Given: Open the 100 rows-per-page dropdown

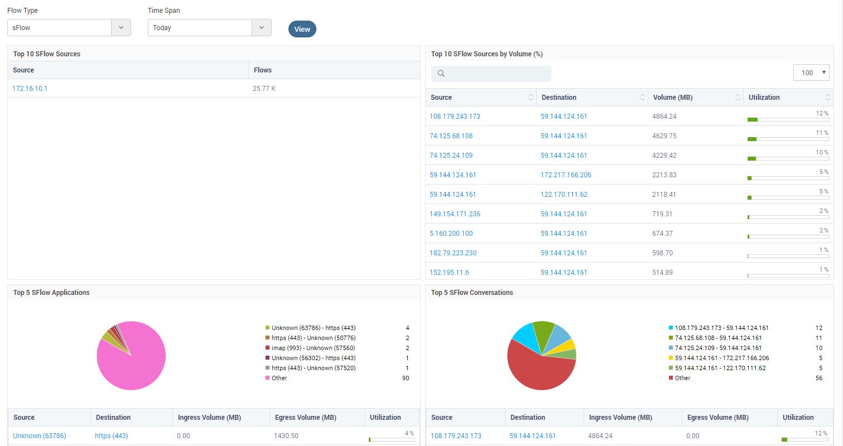Looking at the screenshot, I should point(811,73).
